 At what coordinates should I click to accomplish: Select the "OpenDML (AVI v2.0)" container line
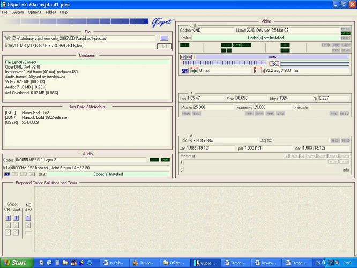[x=23, y=67]
